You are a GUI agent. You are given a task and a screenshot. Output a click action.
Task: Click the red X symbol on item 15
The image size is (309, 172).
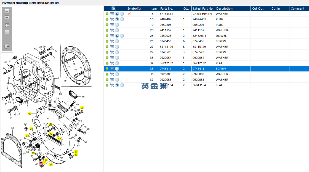129,14
